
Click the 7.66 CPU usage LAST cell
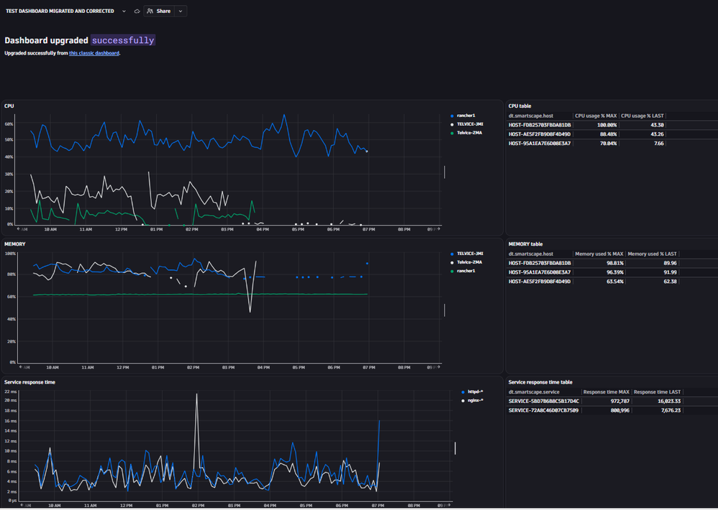point(659,143)
